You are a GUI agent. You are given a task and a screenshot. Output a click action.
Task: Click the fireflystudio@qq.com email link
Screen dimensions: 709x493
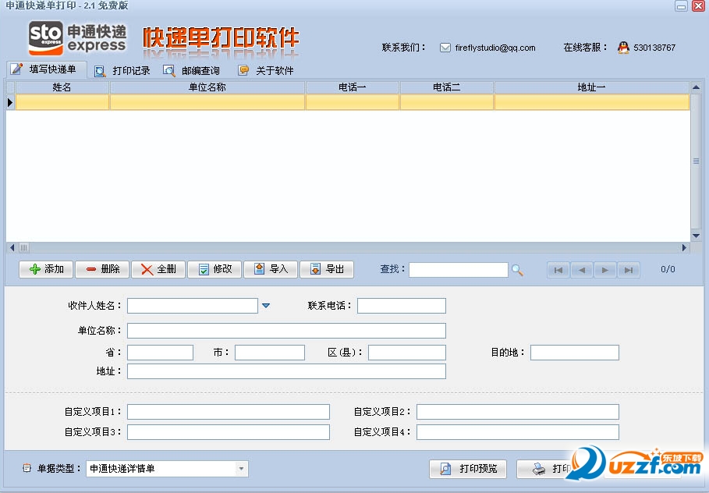495,48
